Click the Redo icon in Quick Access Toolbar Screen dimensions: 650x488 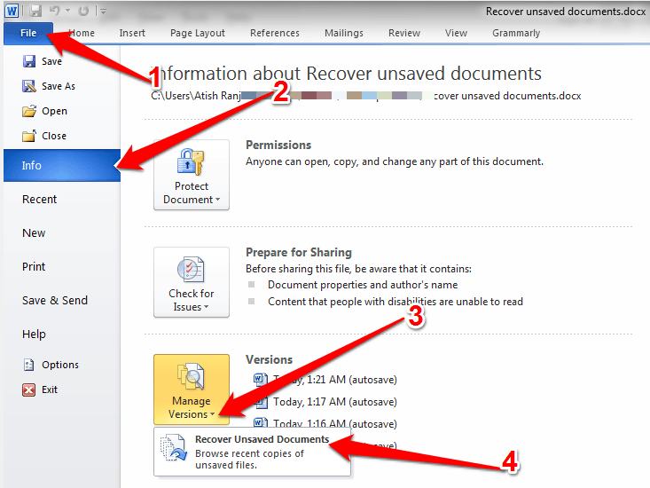(x=83, y=11)
